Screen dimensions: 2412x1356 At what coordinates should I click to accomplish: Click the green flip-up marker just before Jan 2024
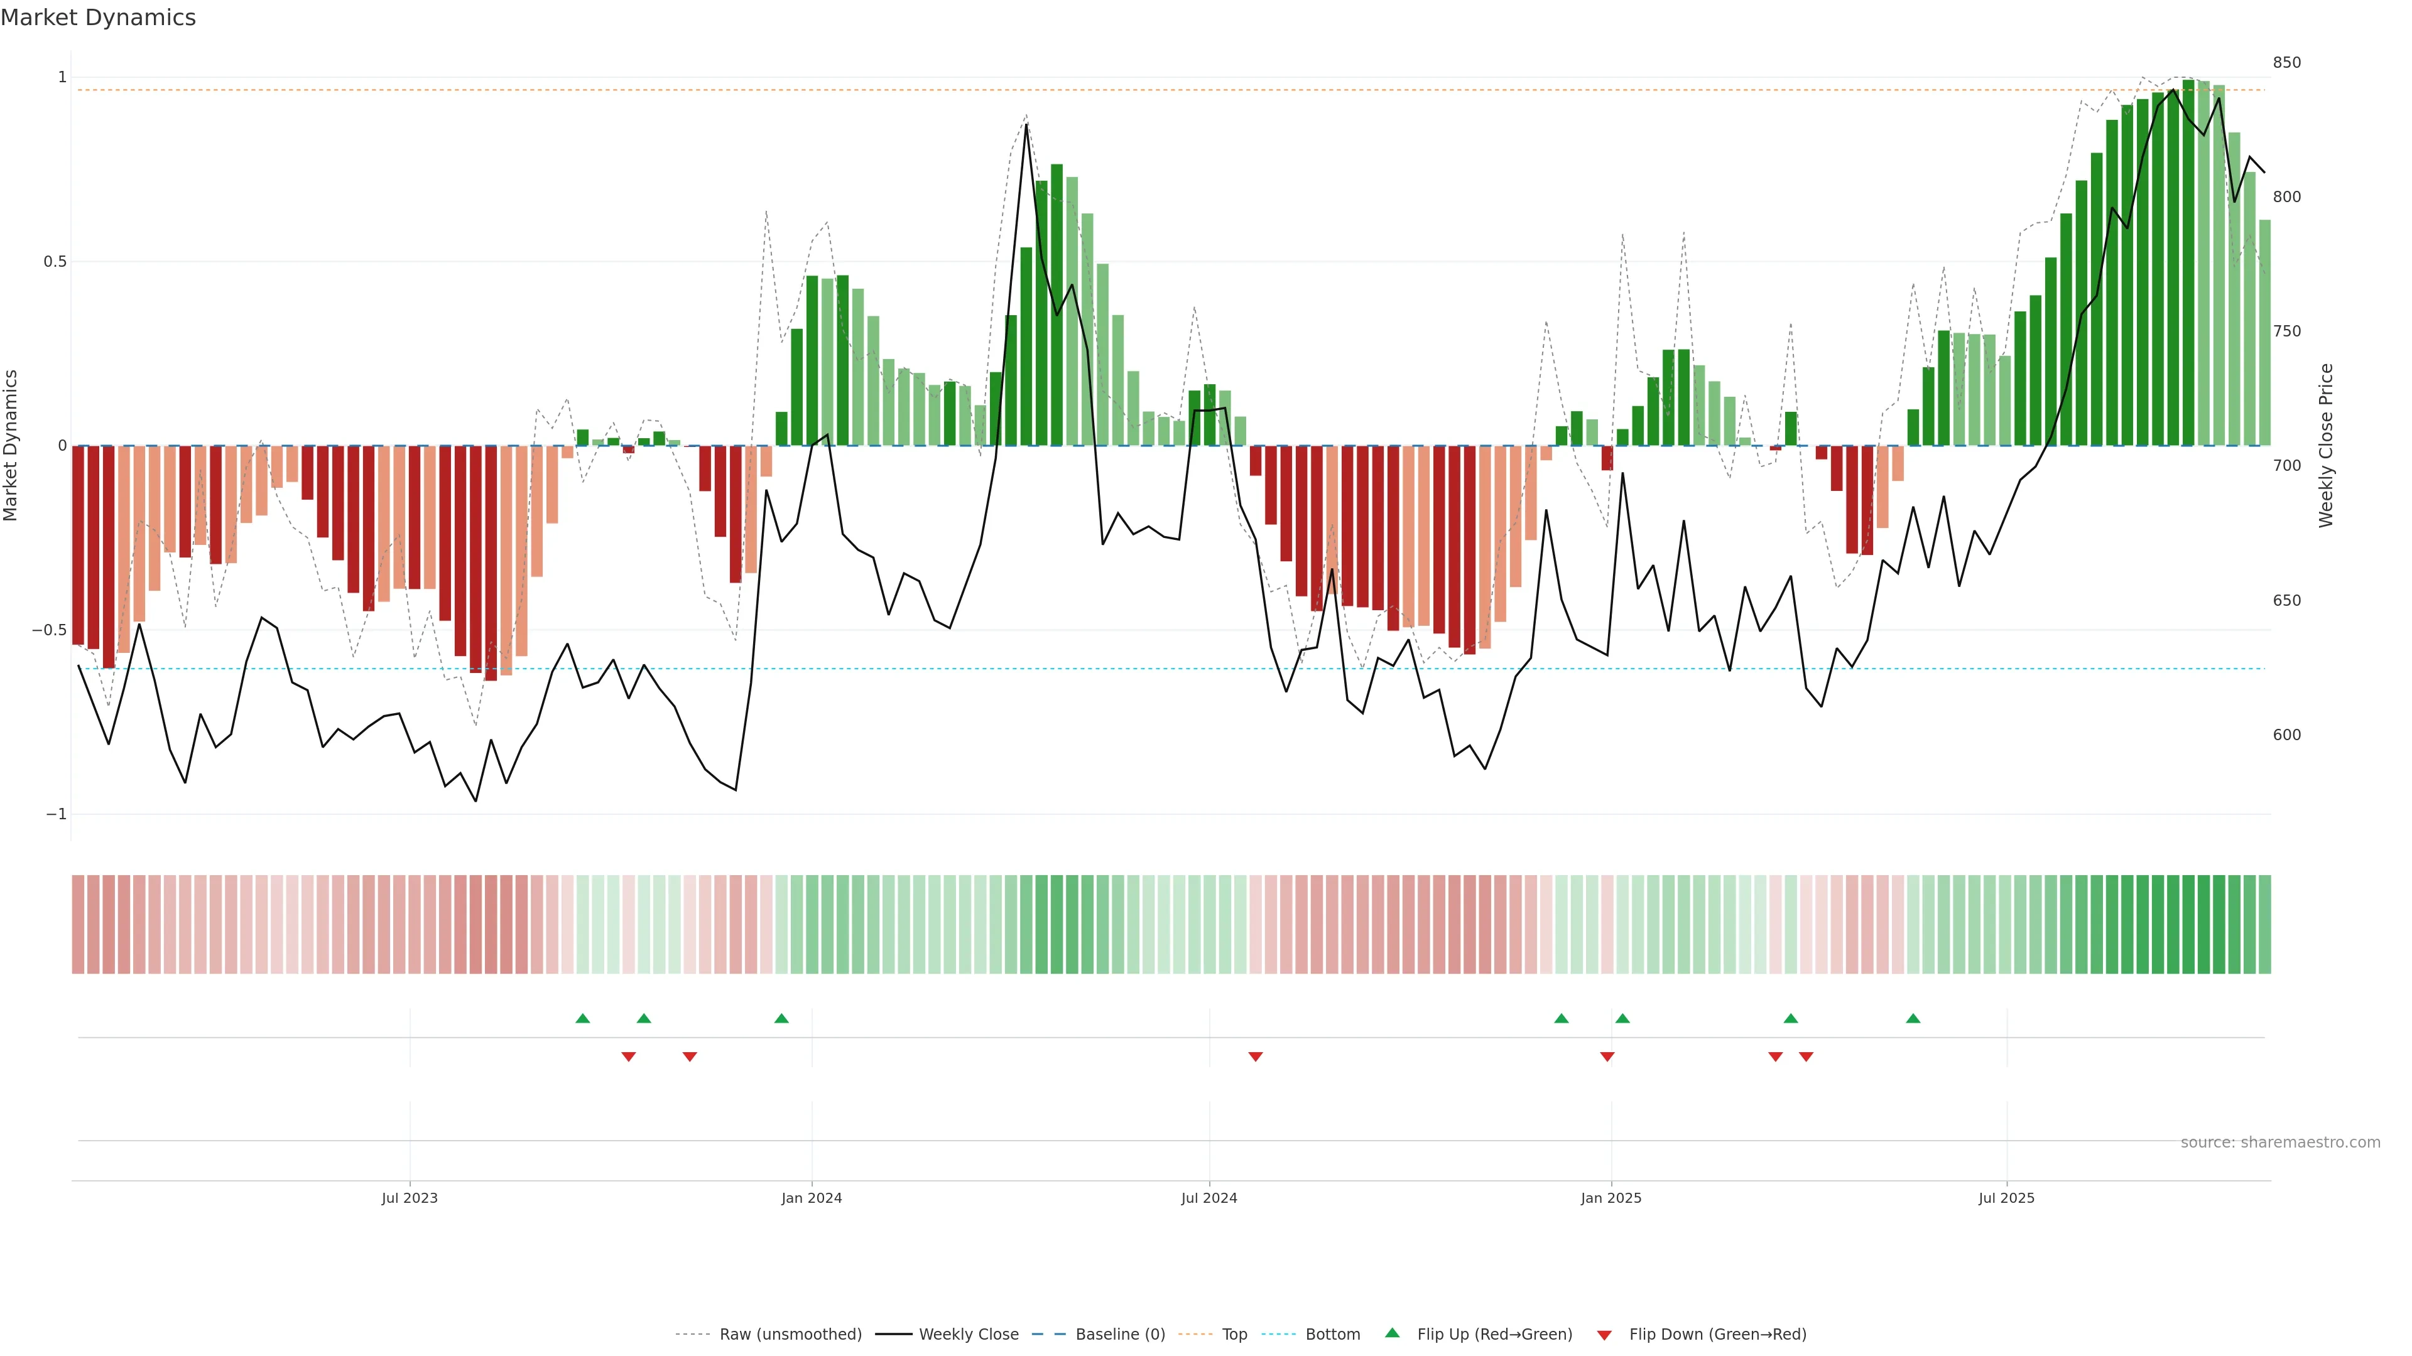click(x=782, y=1018)
